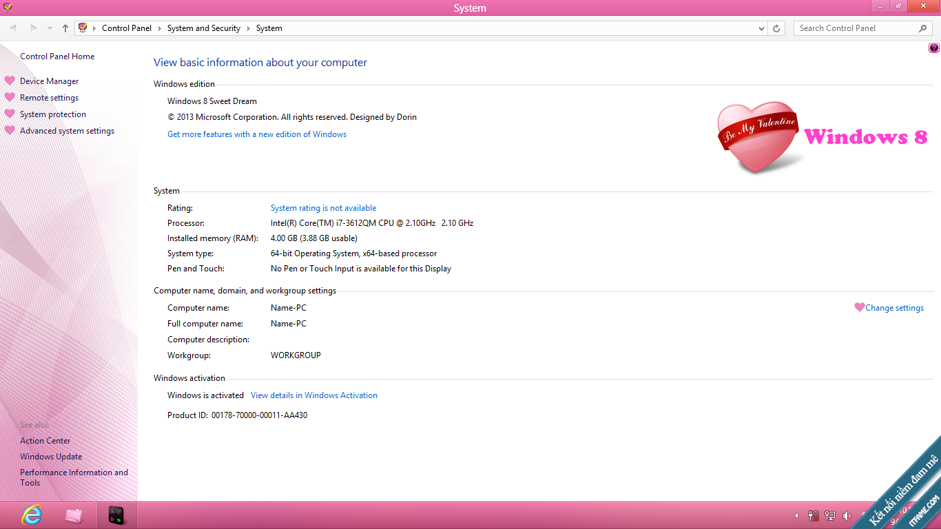Click the System icon in the address bar
Viewport: 941px width, 529px height.
83,28
